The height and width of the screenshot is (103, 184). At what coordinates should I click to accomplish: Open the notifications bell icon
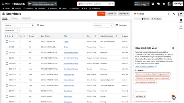pyautogui.click(x=164, y=4)
